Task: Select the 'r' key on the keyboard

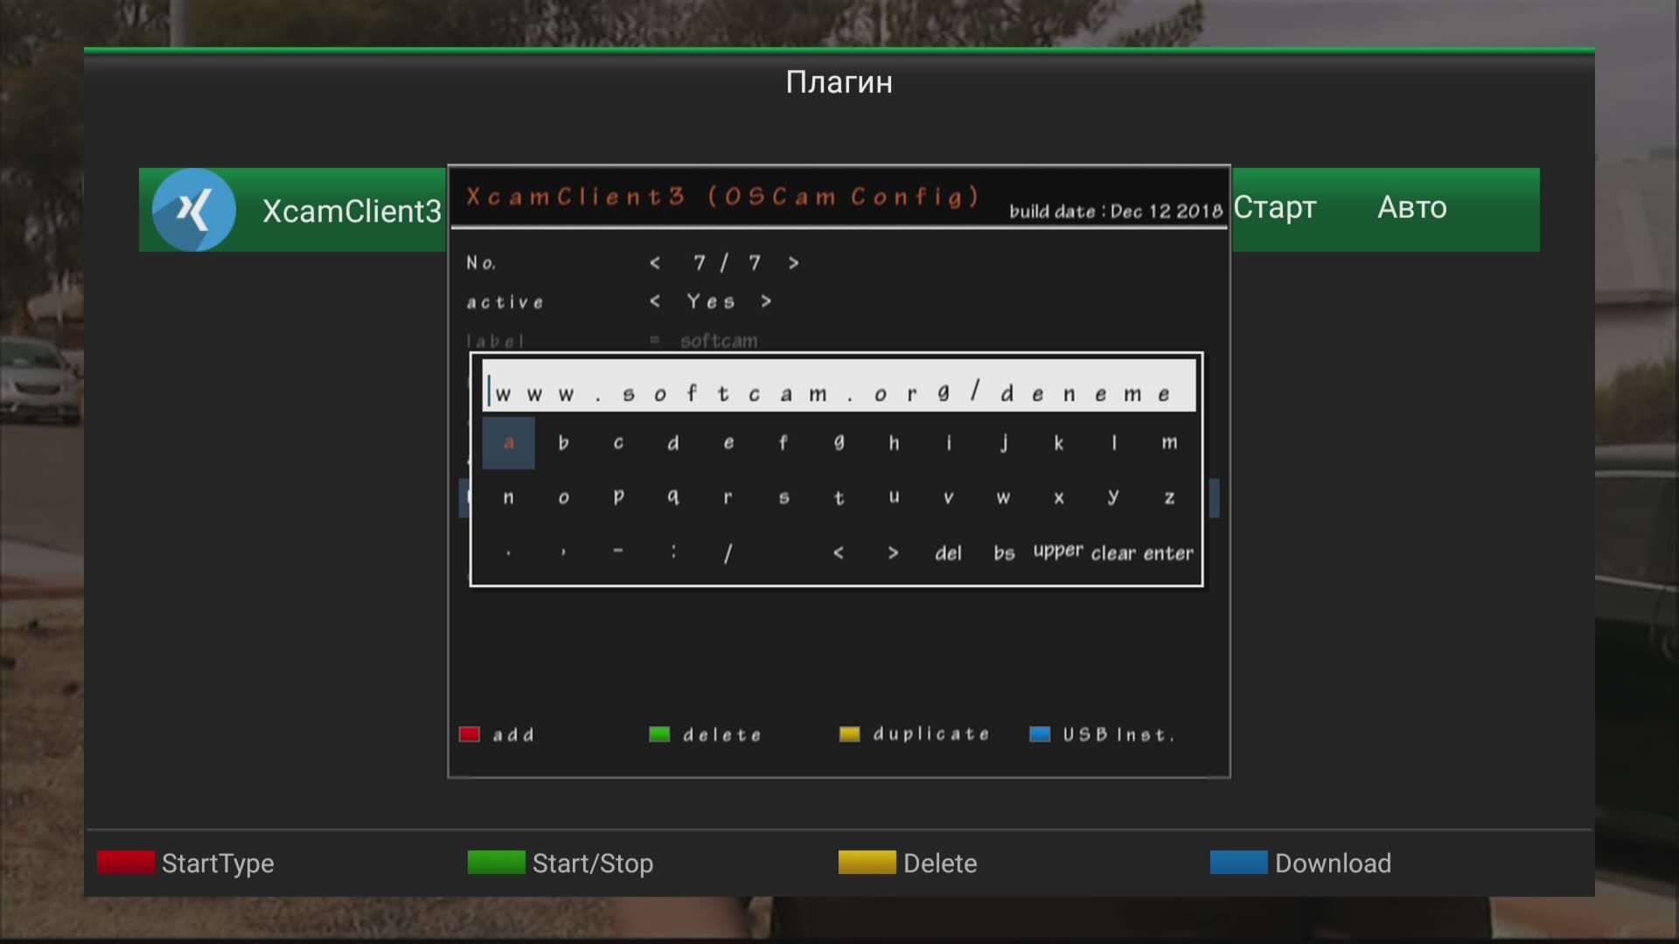Action: click(x=728, y=497)
